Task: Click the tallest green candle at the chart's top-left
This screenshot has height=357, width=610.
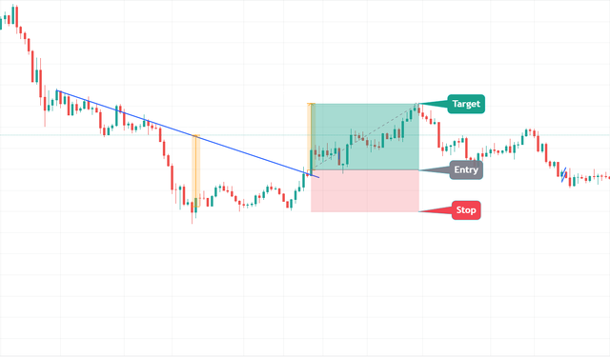Action: pos(12,14)
